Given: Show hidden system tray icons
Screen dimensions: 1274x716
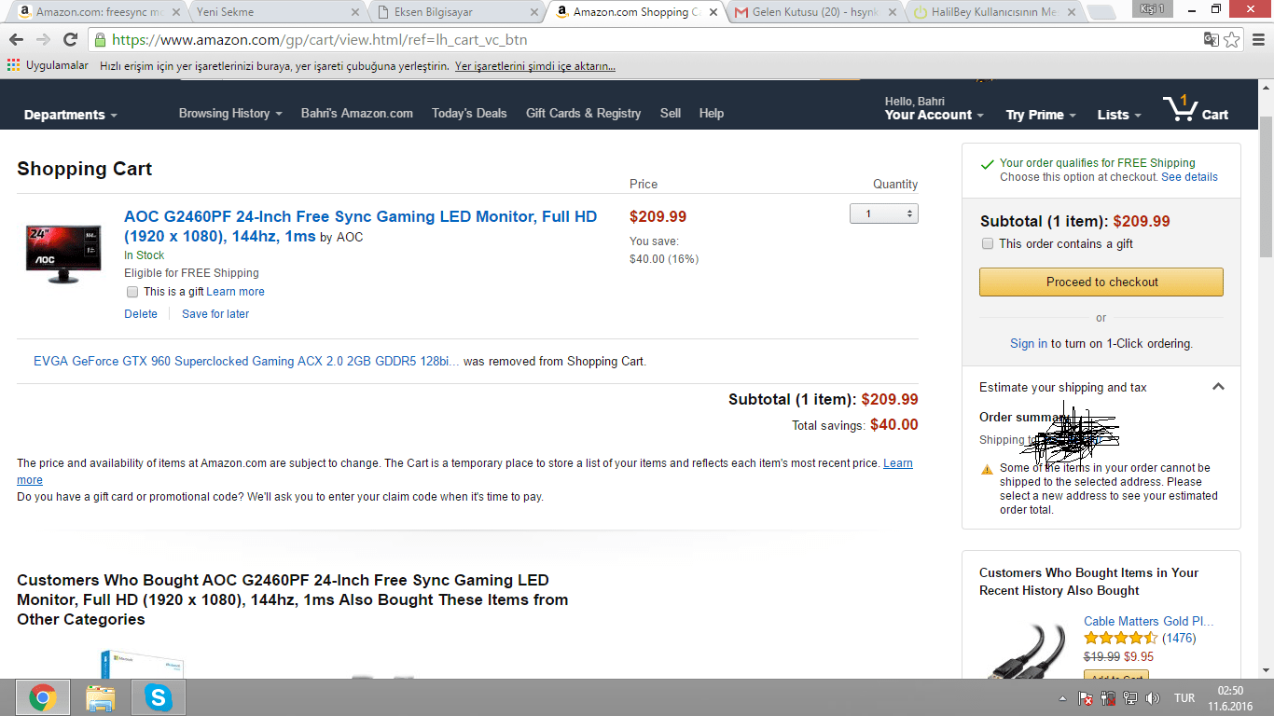Looking at the screenshot, I should click(x=1063, y=698).
